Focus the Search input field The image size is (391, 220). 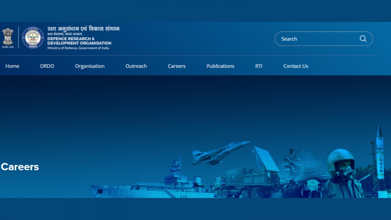[324, 39]
